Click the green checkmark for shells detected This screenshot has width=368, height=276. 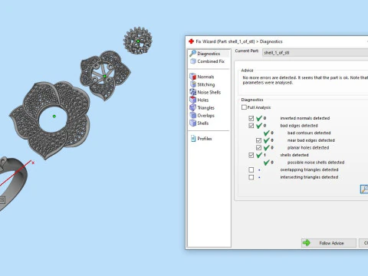point(259,155)
